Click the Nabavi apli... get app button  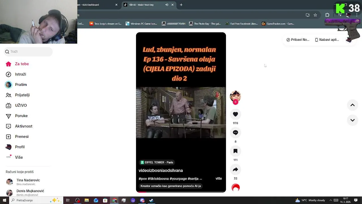(327, 40)
